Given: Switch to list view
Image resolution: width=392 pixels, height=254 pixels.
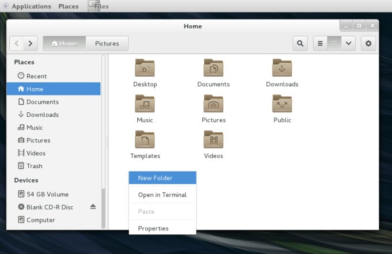Looking at the screenshot, I should [320, 43].
